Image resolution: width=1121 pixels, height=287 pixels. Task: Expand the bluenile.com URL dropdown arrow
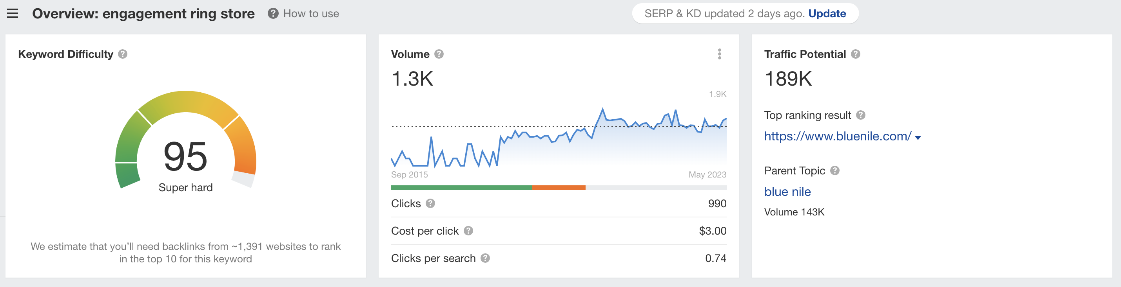pyautogui.click(x=918, y=138)
